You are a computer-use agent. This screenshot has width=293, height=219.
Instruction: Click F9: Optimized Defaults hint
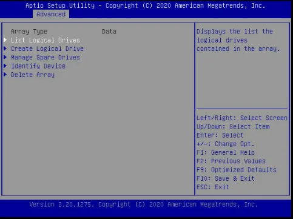pos(237,170)
